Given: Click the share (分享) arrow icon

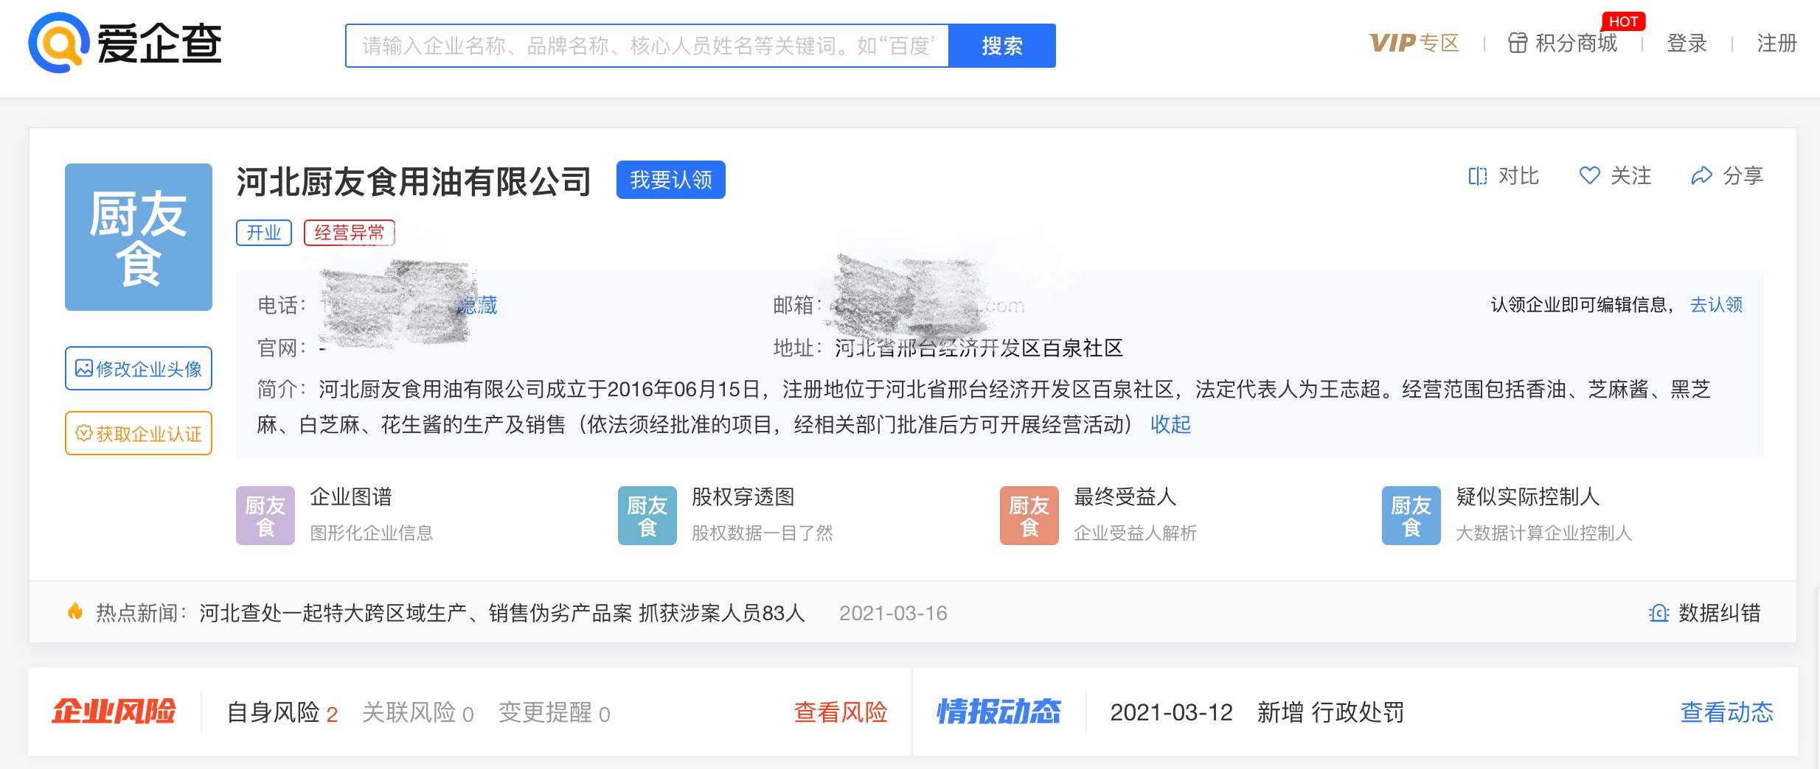Looking at the screenshot, I should coord(1701,176).
